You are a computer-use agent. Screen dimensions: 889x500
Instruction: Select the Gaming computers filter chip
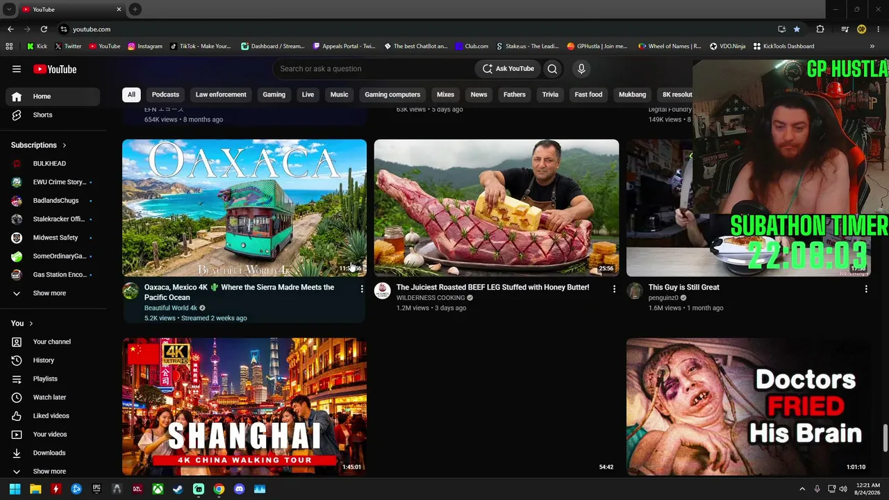coord(392,94)
